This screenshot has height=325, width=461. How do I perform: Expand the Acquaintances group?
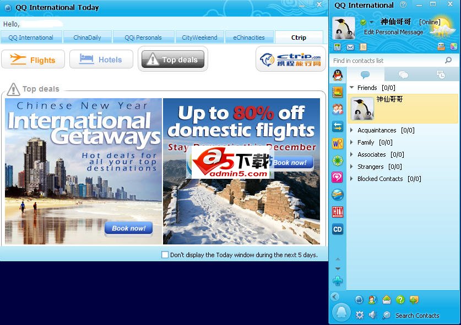(351, 130)
